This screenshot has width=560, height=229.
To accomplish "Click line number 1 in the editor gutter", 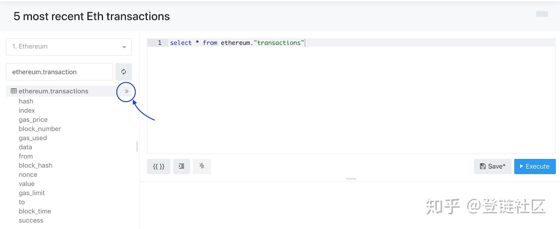I will [159, 43].
